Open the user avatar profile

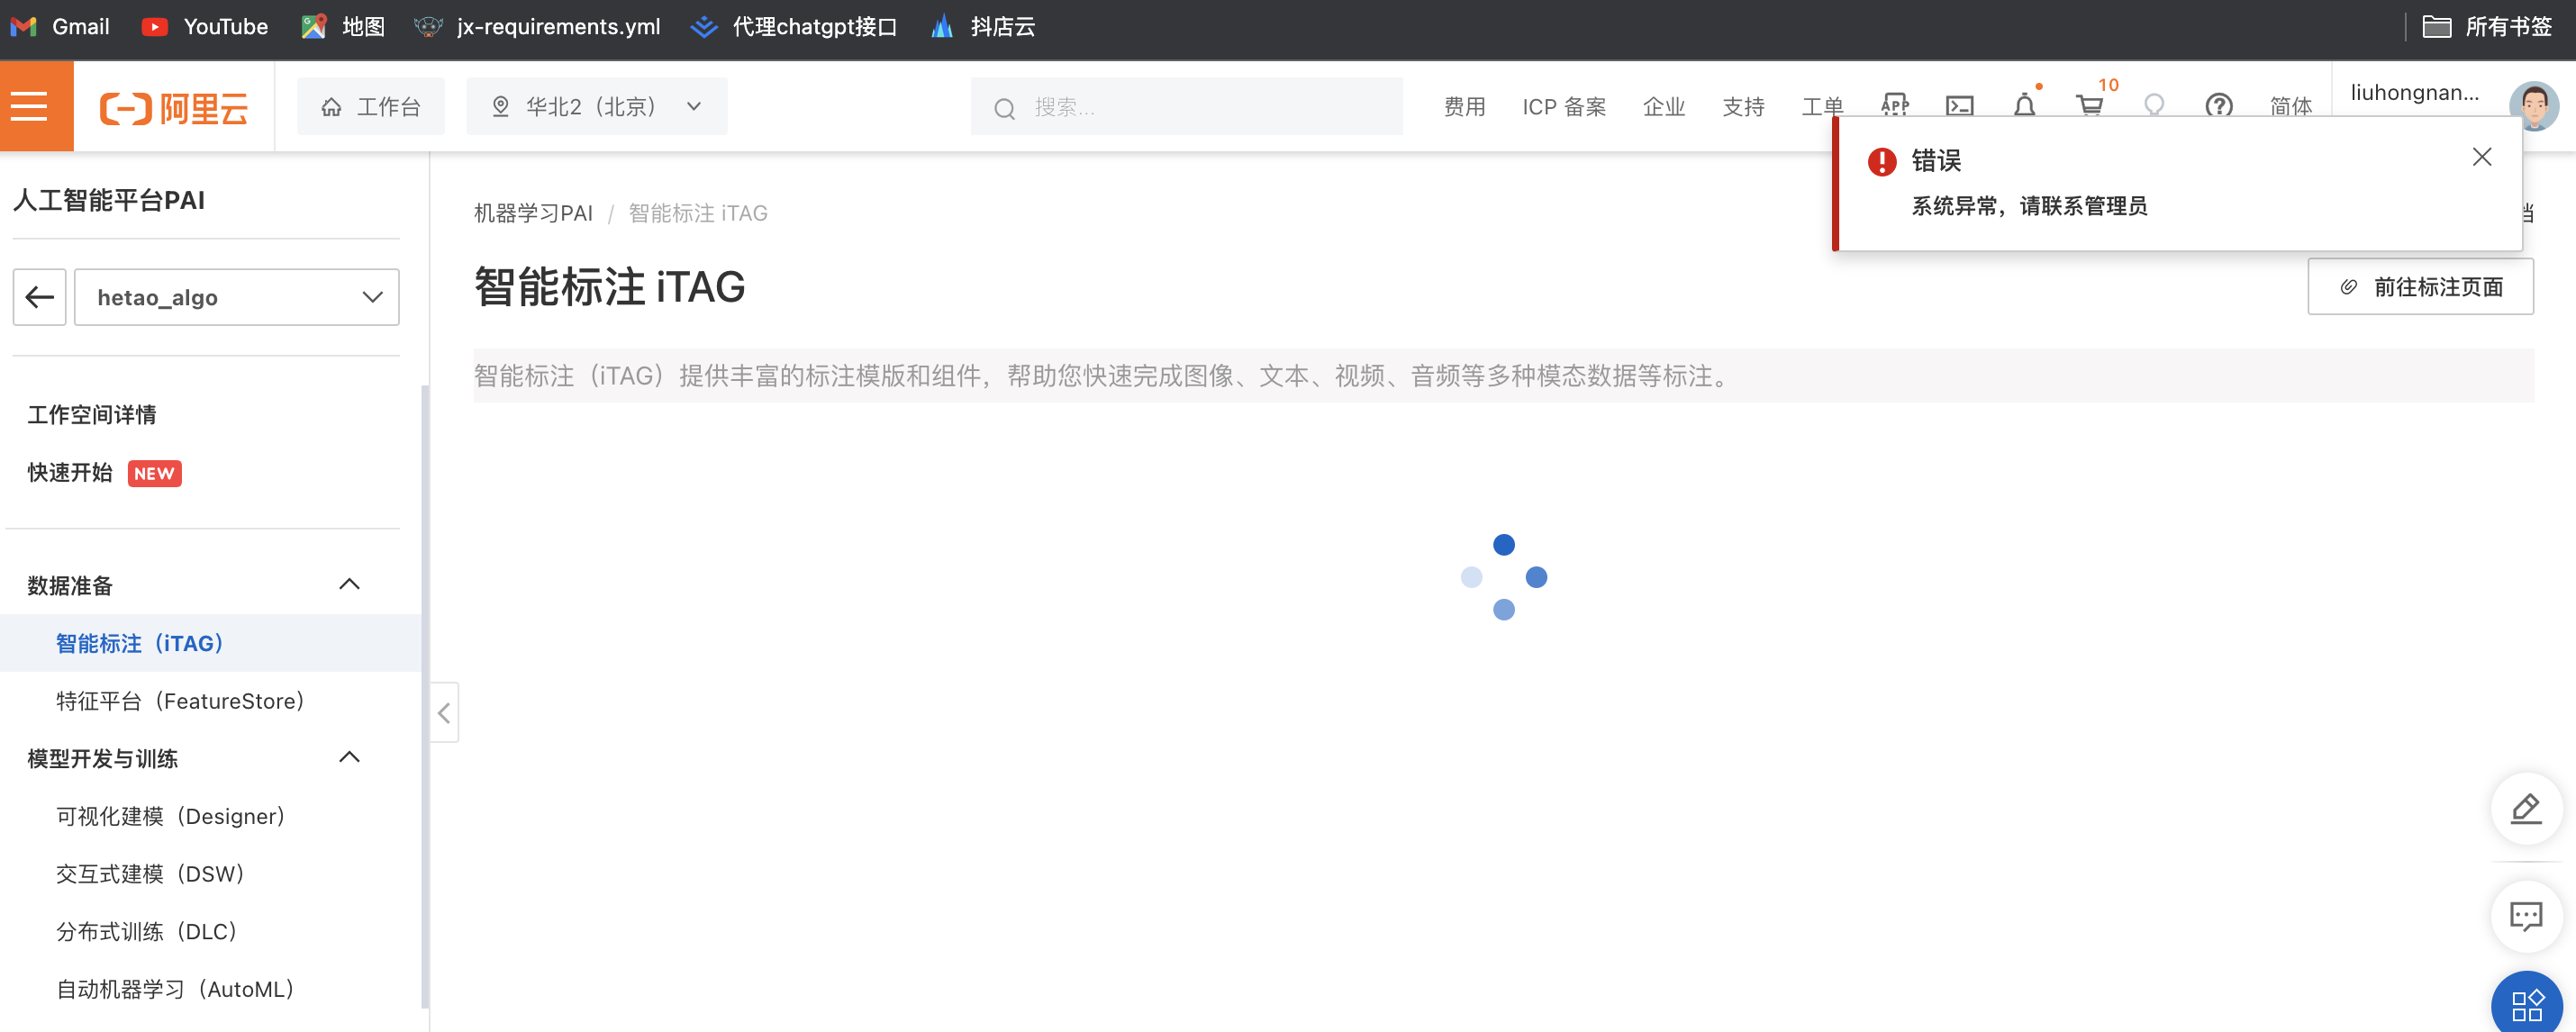point(2534,106)
